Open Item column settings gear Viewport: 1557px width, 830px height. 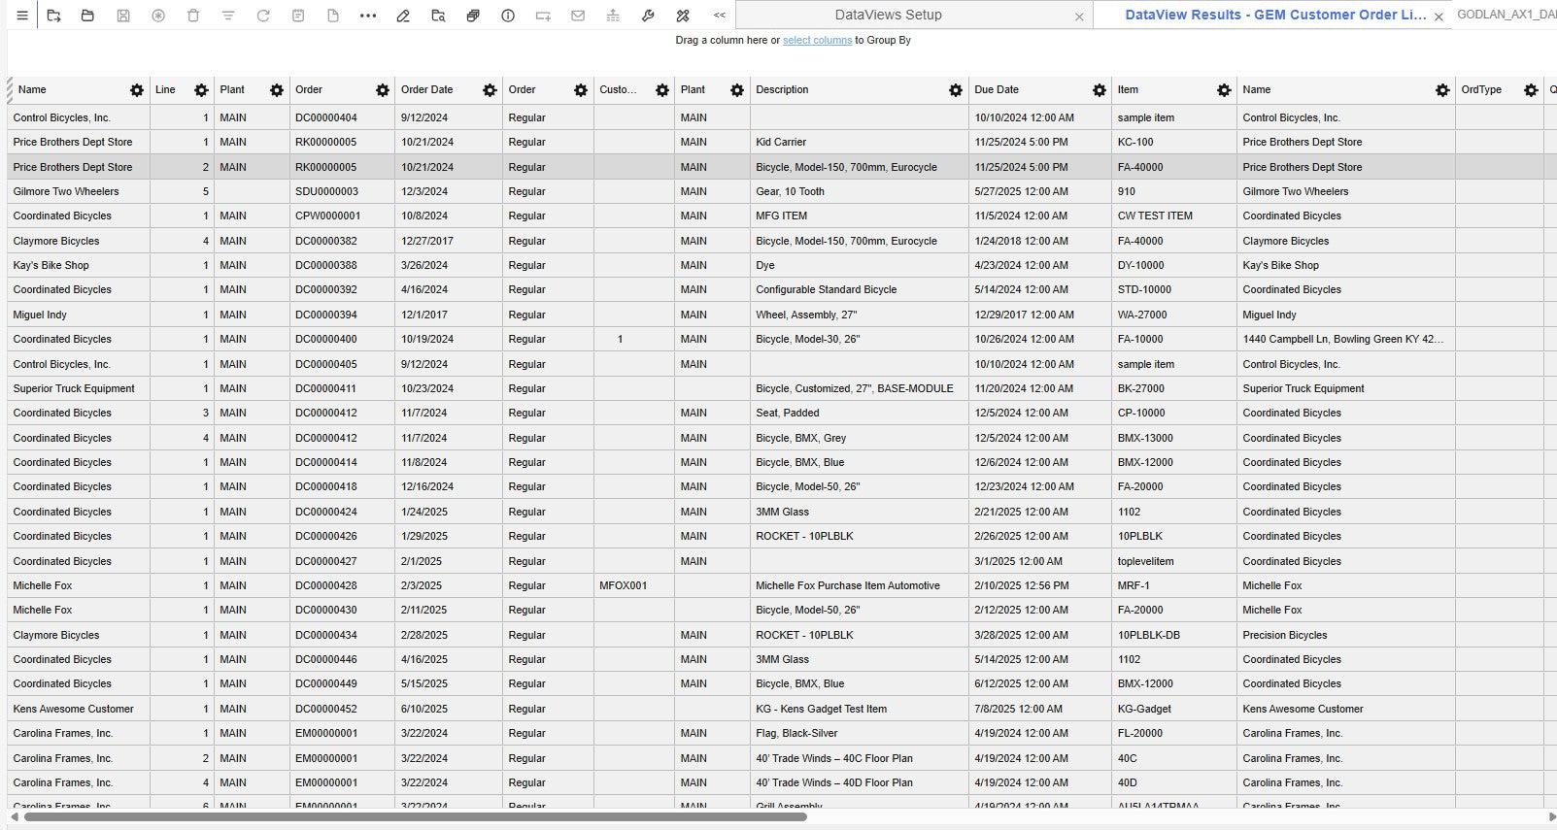[1224, 90]
